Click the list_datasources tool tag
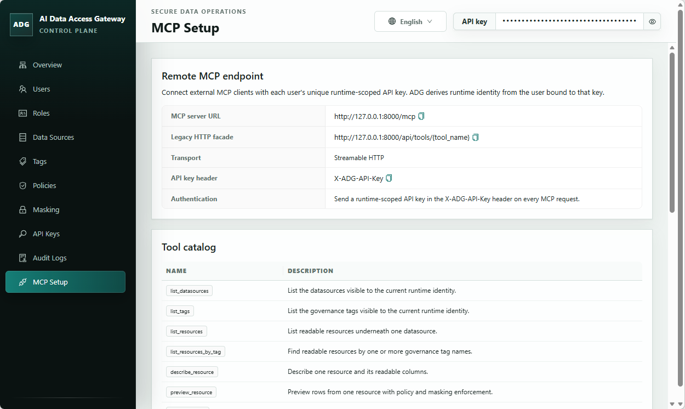The image size is (685, 409). [189, 291]
